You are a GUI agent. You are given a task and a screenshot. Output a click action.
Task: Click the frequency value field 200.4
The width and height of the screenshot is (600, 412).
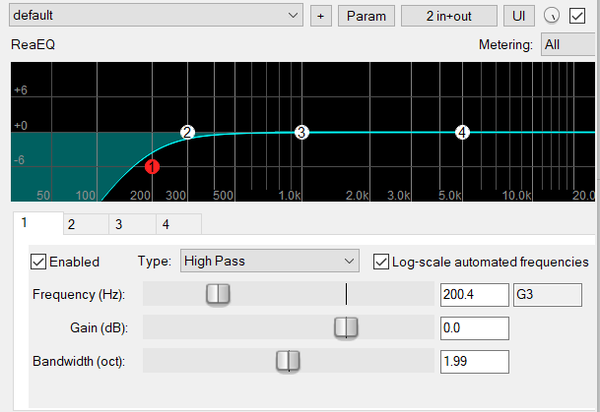click(x=475, y=295)
